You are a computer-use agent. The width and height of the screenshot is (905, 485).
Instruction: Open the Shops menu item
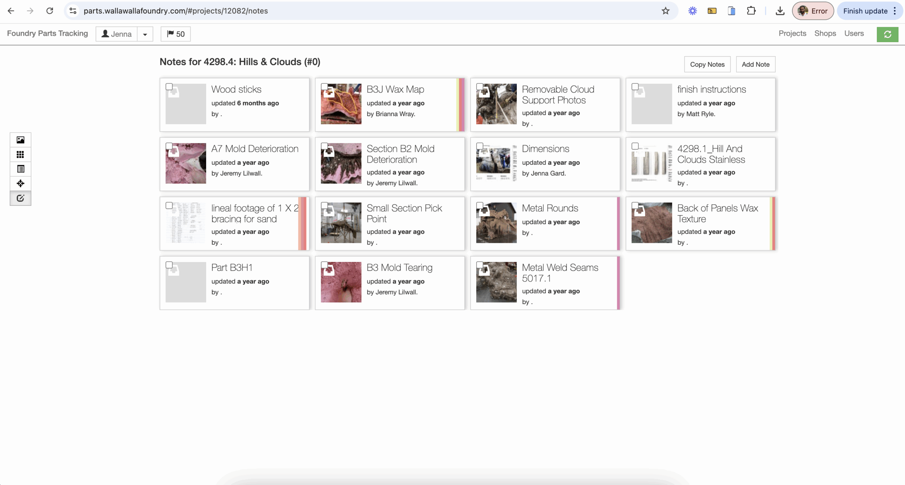[x=825, y=33]
